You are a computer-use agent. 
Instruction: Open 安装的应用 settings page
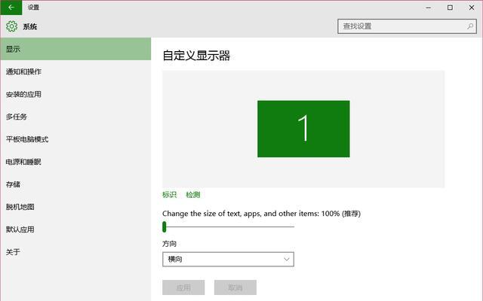[75, 94]
